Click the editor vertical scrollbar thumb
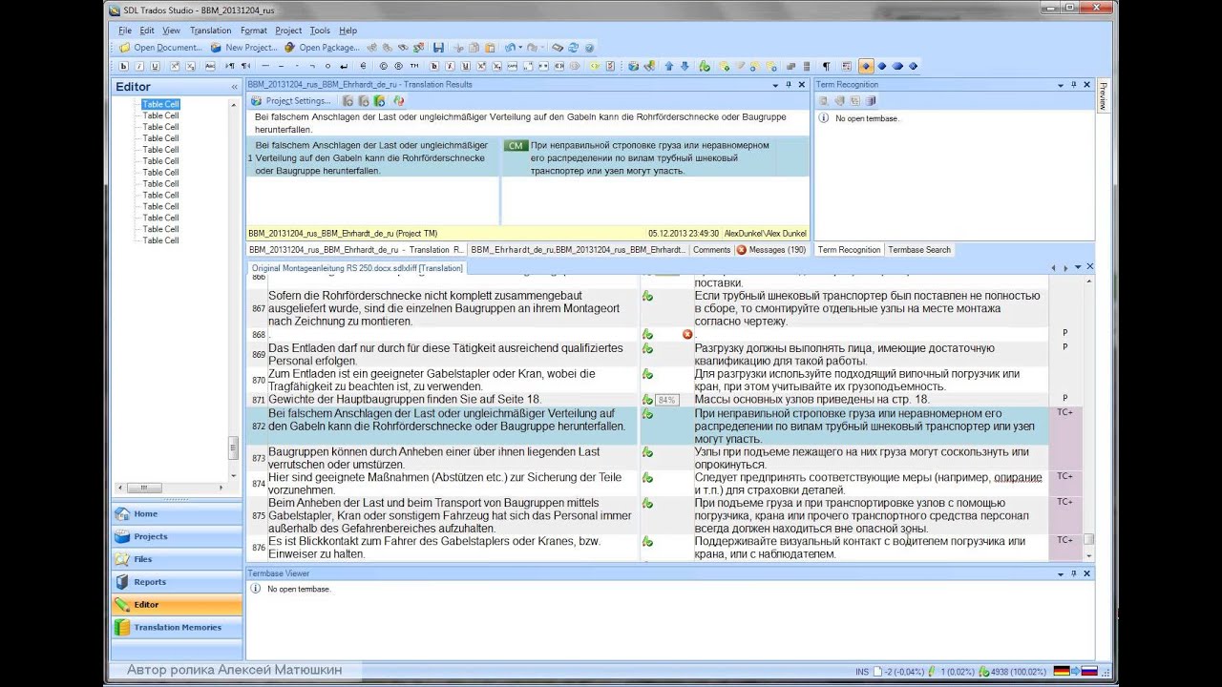This screenshot has height=687, width=1222. point(1088,540)
